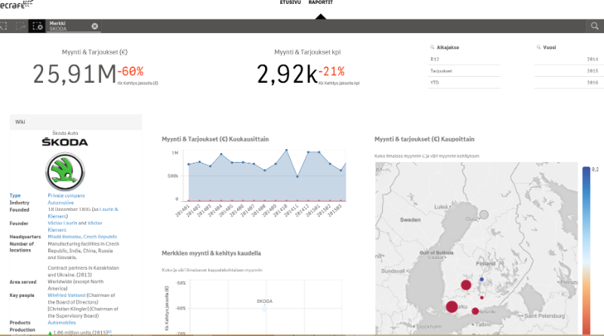This screenshot has width=604, height=336.
Task: Click the red bubble near Helsinki
Action: [475, 311]
